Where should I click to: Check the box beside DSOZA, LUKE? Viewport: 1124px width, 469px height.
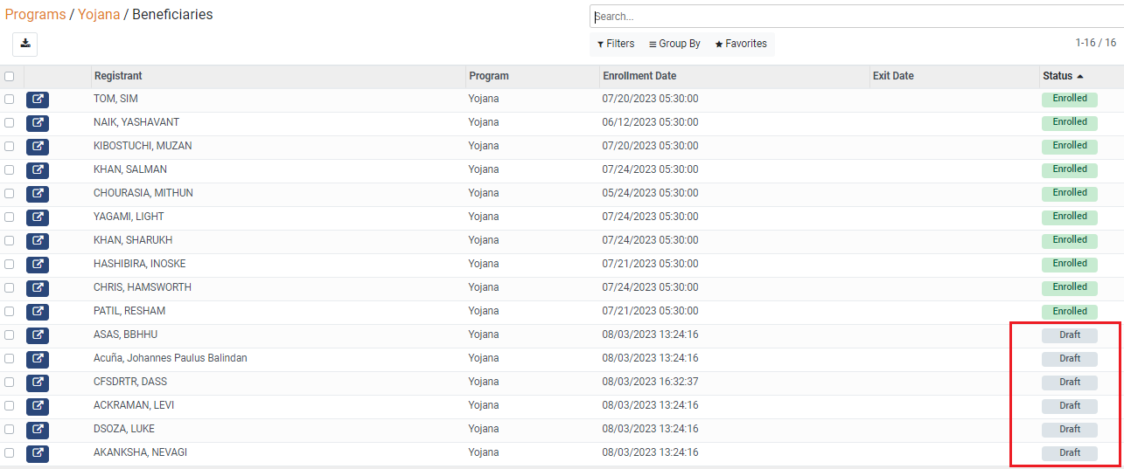tap(10, 430)
